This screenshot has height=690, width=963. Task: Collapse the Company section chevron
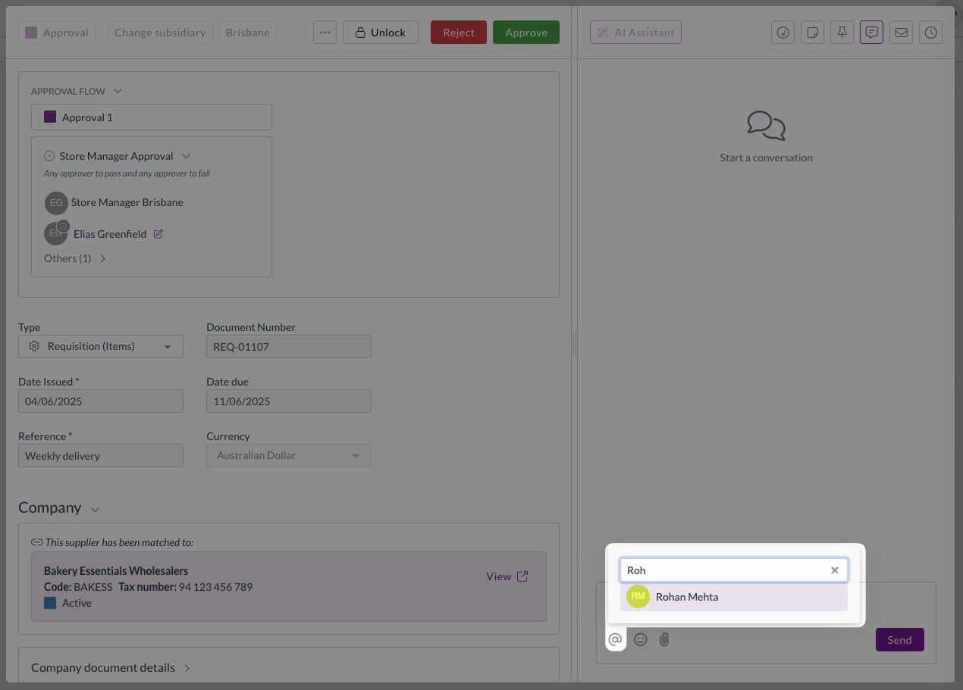point(95,510)
